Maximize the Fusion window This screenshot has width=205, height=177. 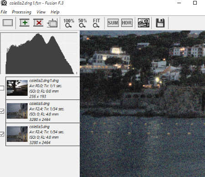195,3
